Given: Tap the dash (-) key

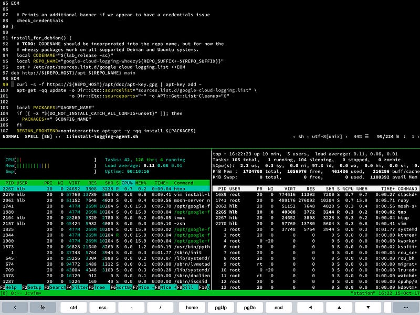Looking at the screenshot, I should coord(132,307).
